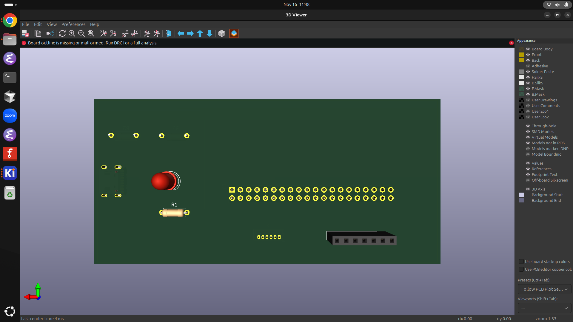This screenshot has width=573, height=322.
Task: Show the Adhesive layer
Action: click(x=528, y=66)
